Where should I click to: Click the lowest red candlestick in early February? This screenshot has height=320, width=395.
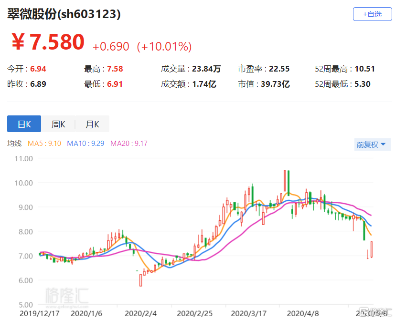pyautogui.click(x=140, y=280)
